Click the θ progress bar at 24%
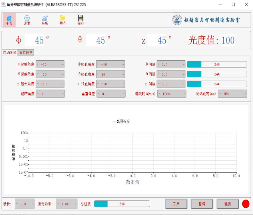Image resolution: width=253 pixels, height=215 pixels. point(217,74)
